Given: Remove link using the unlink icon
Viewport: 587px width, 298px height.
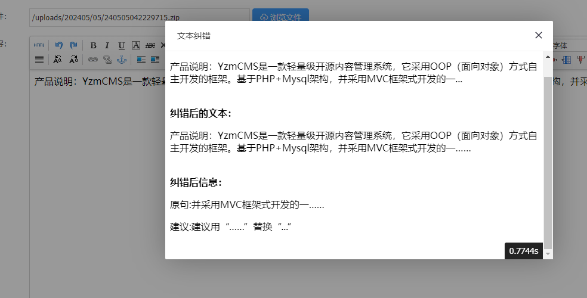Looking at the screenshot, I should coord(107,59).
